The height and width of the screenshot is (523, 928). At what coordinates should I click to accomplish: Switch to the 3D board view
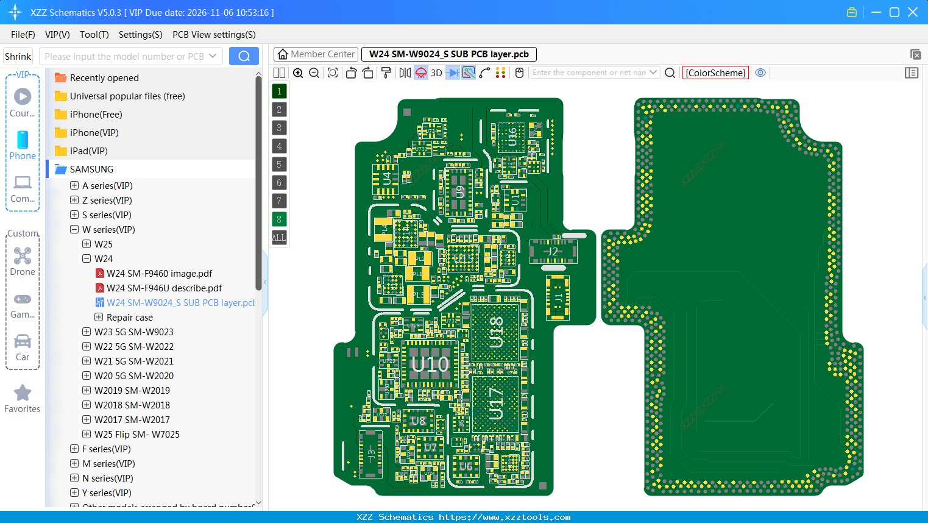pos(437,73)
